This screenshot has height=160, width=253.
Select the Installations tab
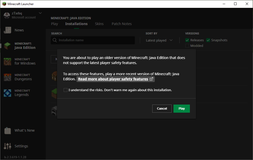point(76,24)
